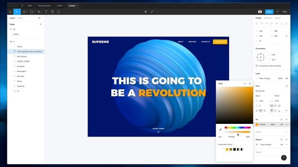Open Figma home icon in tab bar
Viewport: 298px width, 167px height.
pos(22,6)
